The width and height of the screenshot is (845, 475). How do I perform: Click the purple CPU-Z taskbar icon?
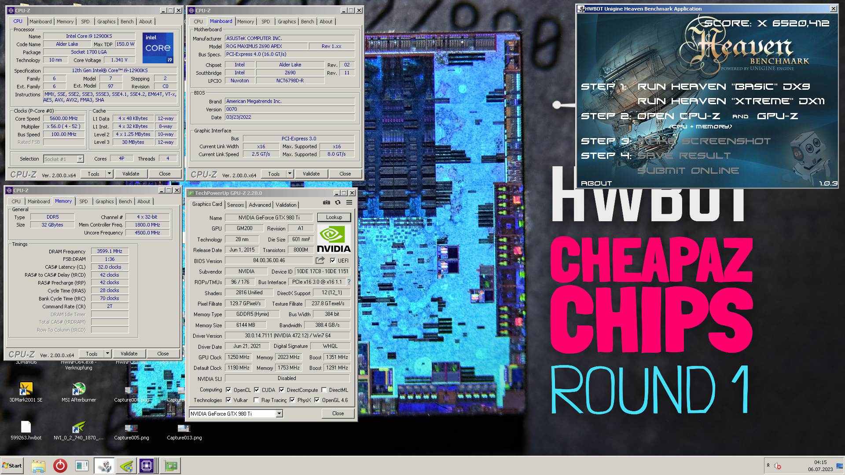click(x=147, y=466)
